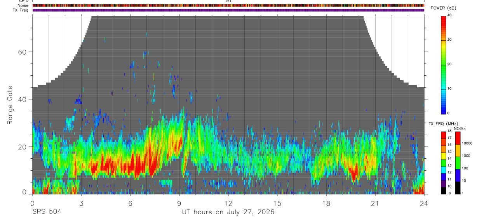The image size is (477, 220).
Task: Click the green 100 noise legend block
Action: coord(457,163)
